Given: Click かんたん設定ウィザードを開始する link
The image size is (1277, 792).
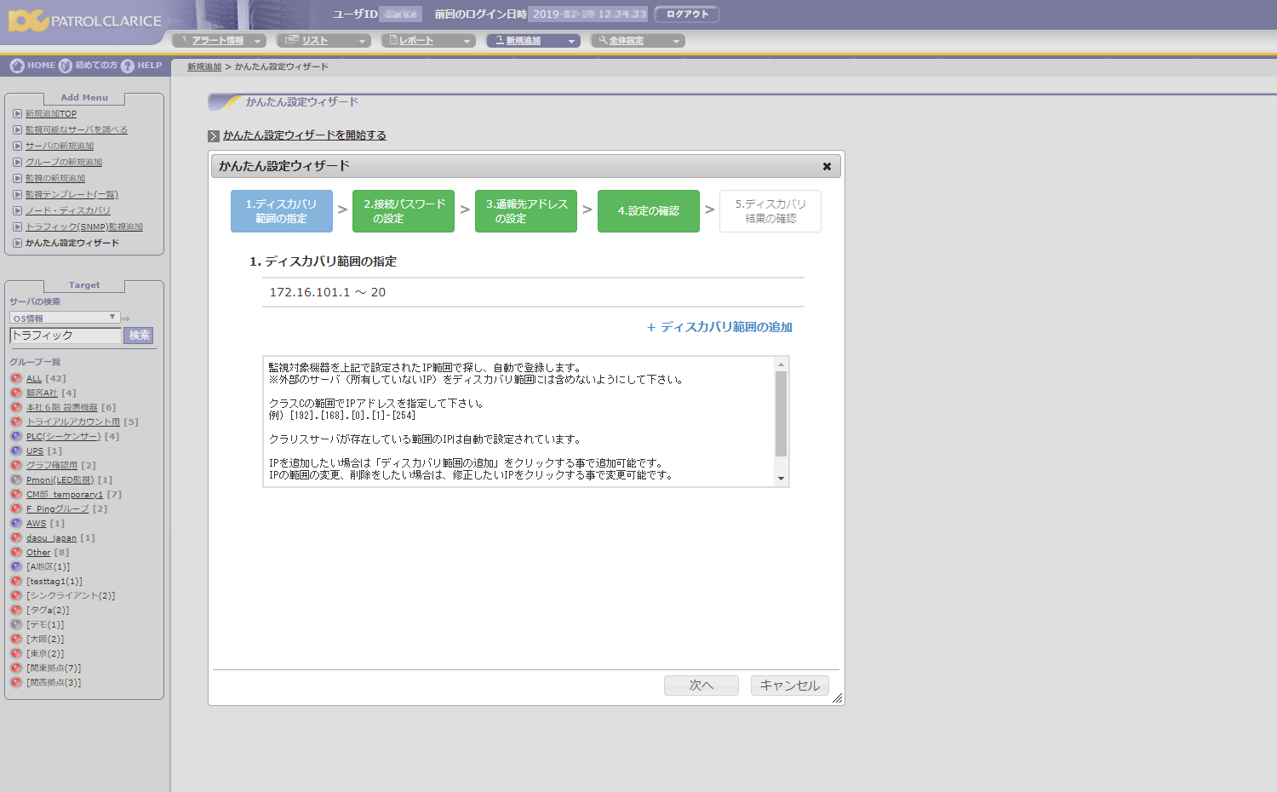Looking at the screenshot, I should (x=305, y=135).
